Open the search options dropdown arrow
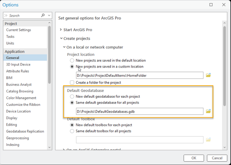Screen dimensions: 231x165 [49, 16]
